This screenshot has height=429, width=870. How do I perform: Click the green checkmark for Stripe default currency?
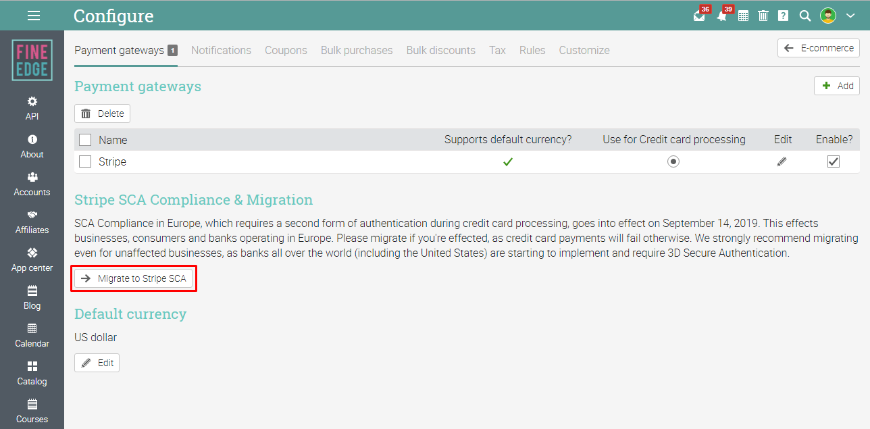508,161
